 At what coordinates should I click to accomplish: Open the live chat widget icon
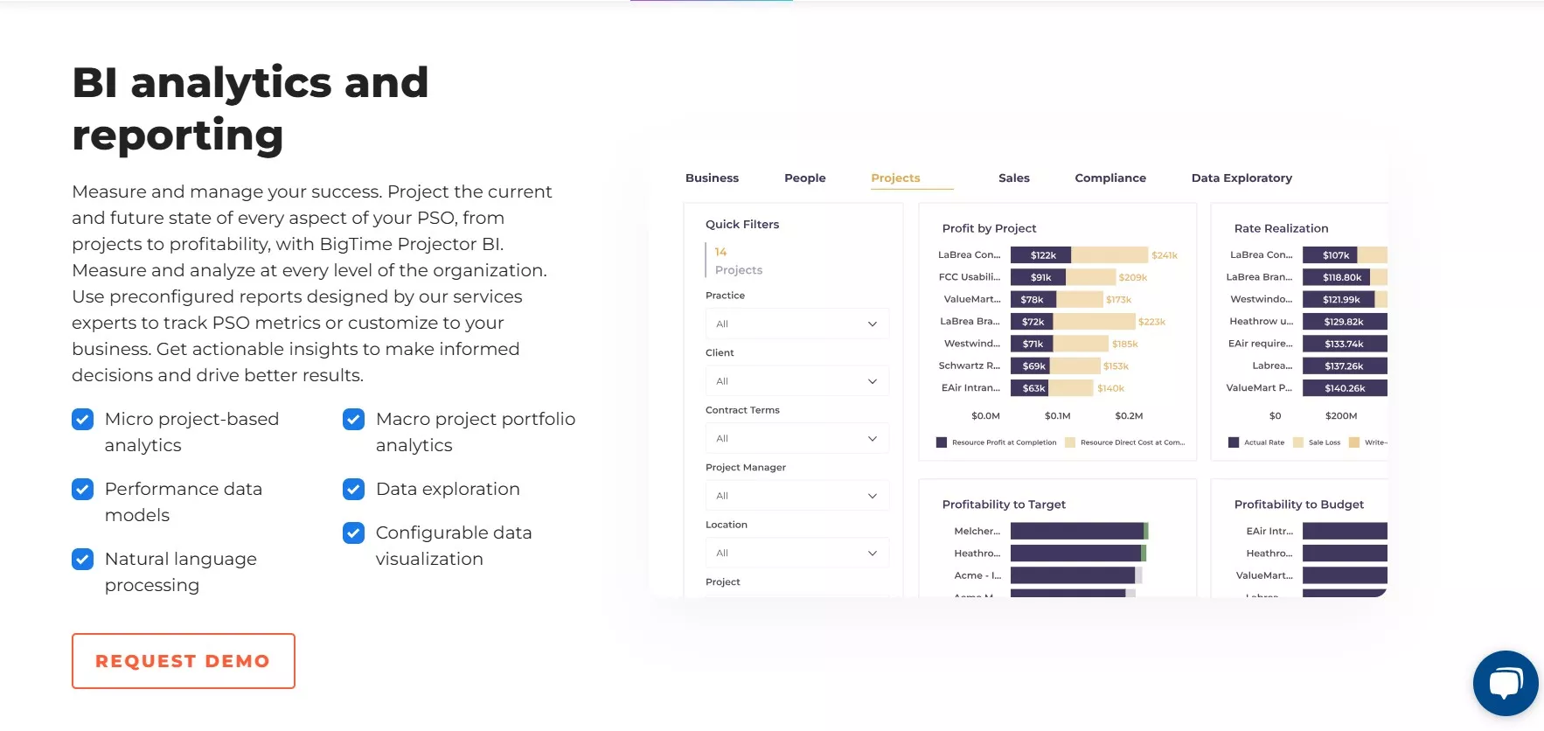[1505, 683]
